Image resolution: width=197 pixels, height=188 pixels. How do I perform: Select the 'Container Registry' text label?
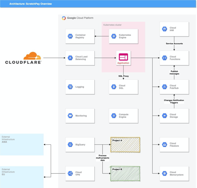click(x=80, y=36)
